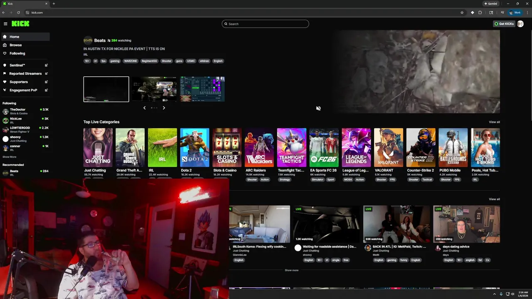Viewport: 532px width, 299px height.
Task: Open shoovy channel in Following list
Action: pos(25,139)
